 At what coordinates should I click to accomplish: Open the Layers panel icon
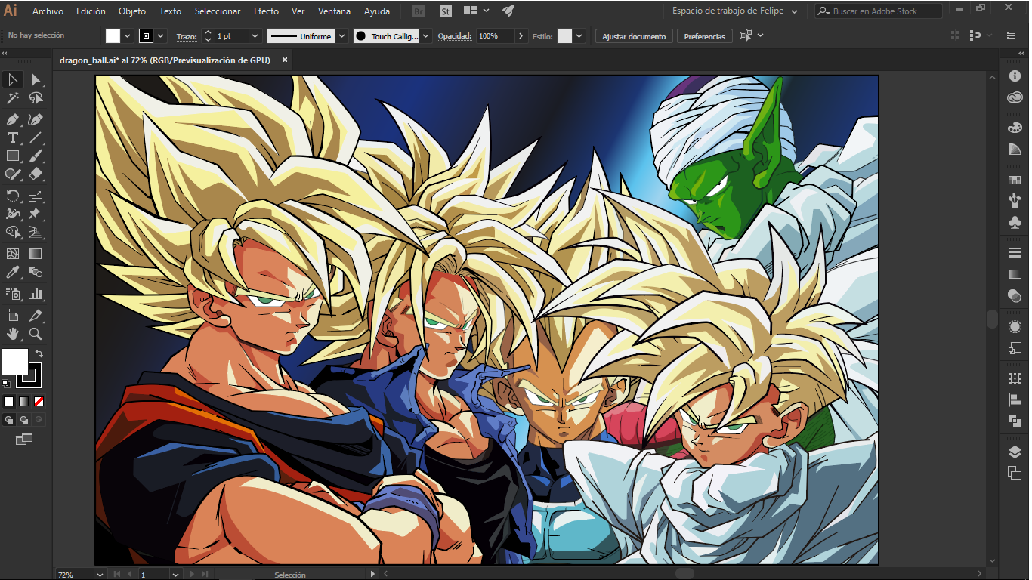[1015, 452]
